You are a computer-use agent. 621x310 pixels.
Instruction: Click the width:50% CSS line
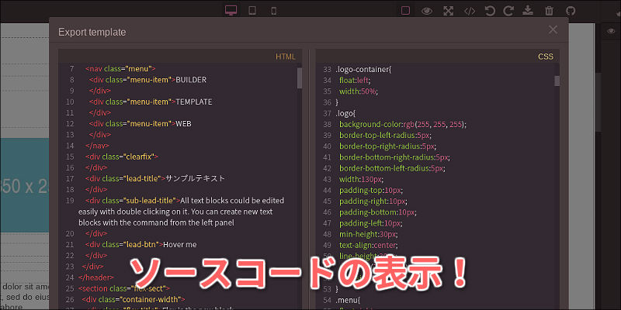(x=359, y=91)
